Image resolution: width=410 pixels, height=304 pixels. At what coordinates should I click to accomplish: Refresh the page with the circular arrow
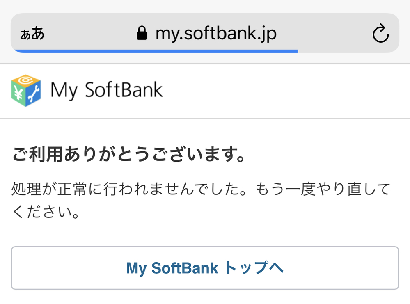coord(381,33)
